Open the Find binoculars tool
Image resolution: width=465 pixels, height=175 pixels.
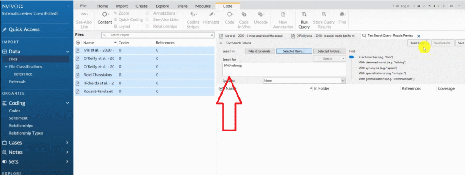[x=342, y=18]
